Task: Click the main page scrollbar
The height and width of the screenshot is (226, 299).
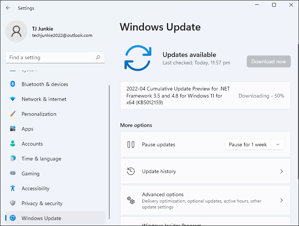Action: (x=298, y=112)
